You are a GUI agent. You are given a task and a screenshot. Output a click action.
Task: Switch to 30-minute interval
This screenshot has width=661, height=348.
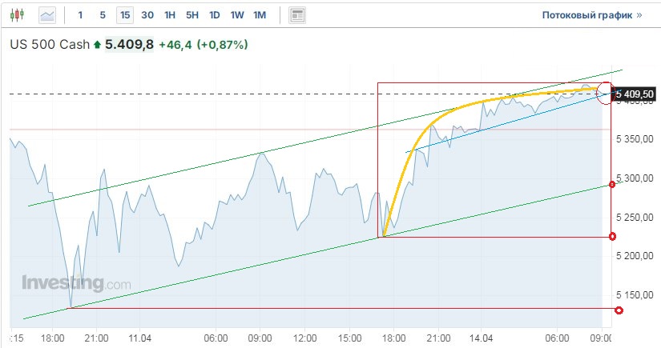(x=147, y=14)
